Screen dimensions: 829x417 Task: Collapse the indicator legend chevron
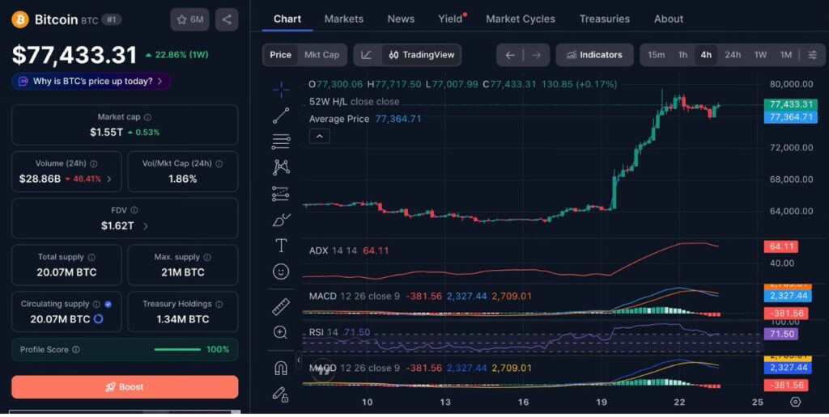coord(319,137)
